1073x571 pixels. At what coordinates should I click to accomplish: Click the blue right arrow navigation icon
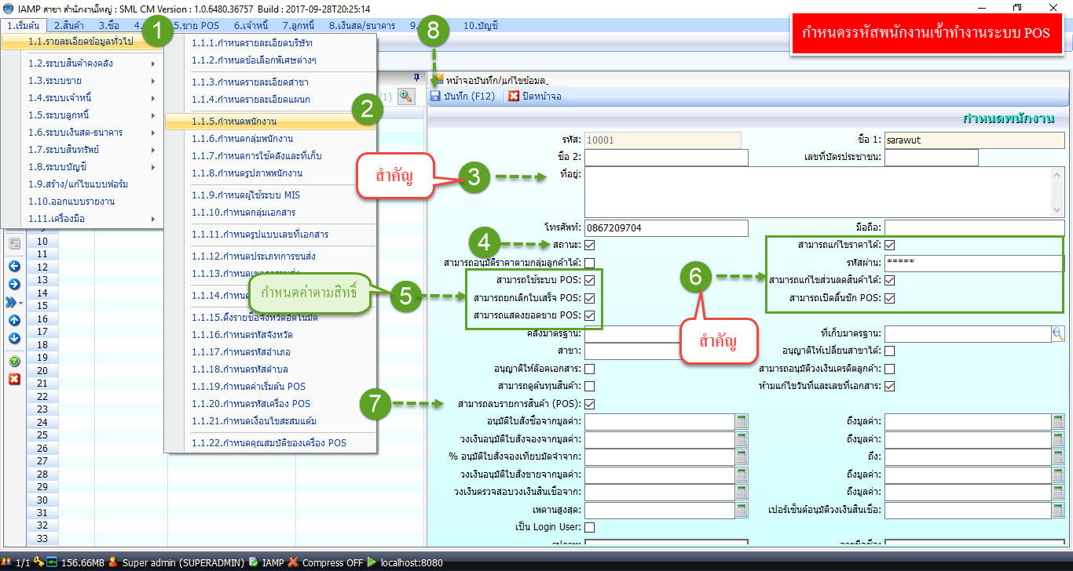click(14, 282)
